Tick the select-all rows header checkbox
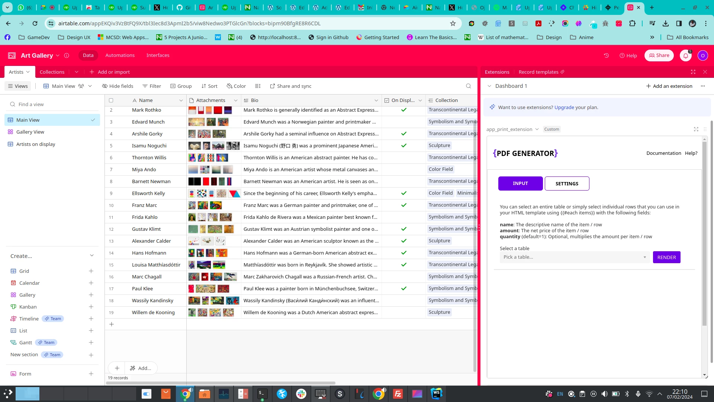 111,100
